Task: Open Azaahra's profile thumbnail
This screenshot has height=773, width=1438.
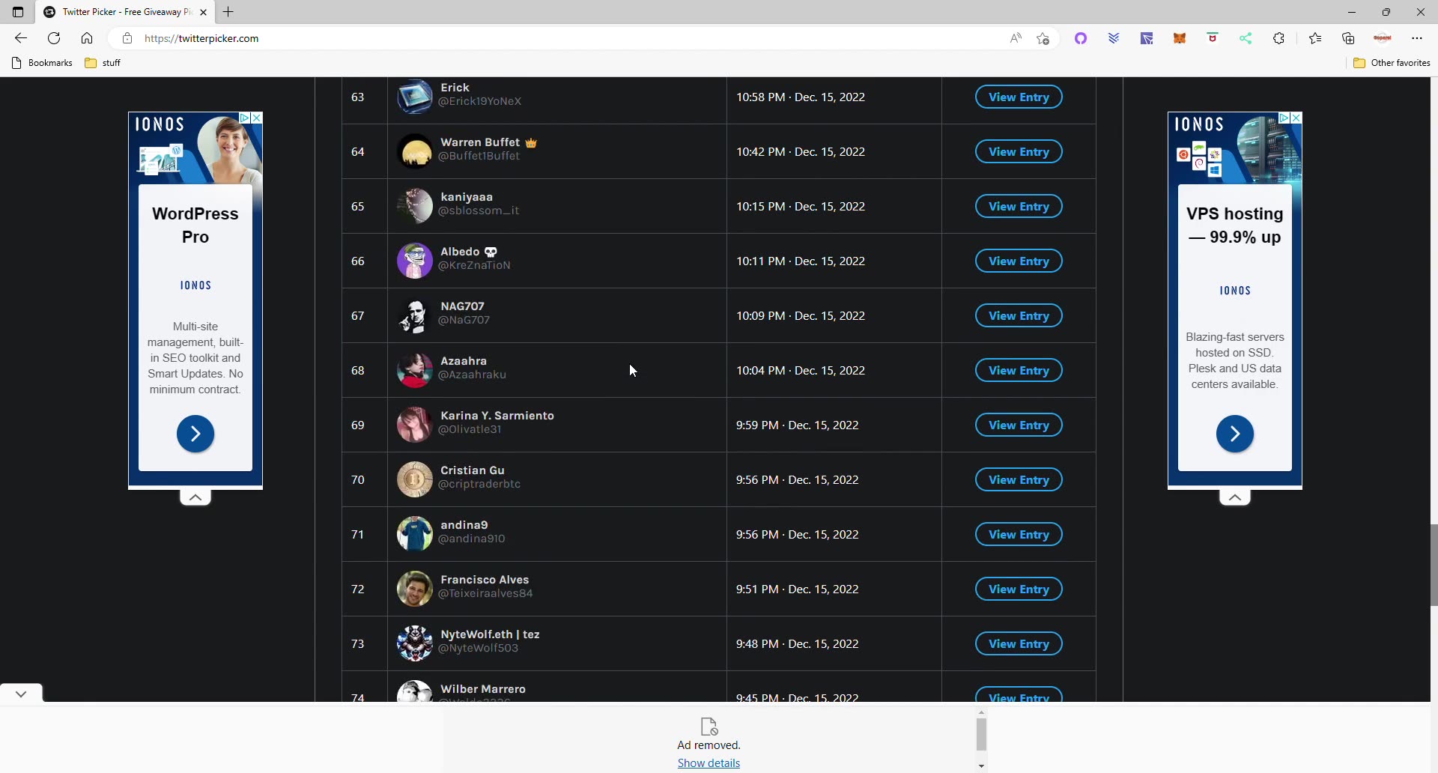Action: pyautogui.click(x=414, y=369)
